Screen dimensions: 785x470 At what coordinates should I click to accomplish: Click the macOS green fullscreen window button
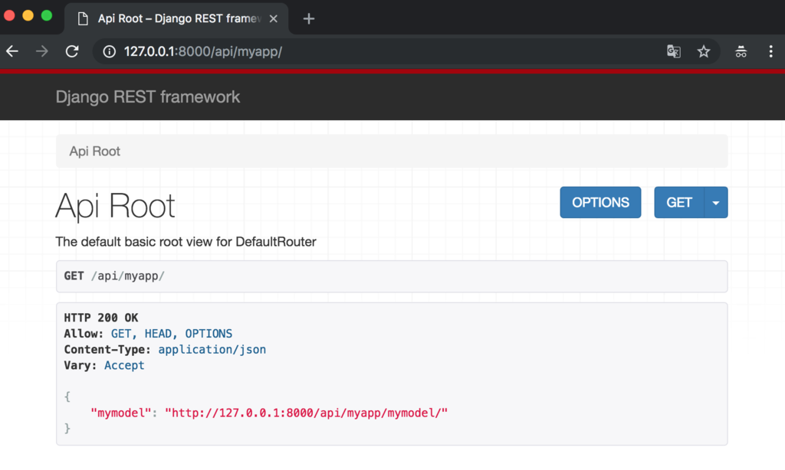[x=47, y=15]
